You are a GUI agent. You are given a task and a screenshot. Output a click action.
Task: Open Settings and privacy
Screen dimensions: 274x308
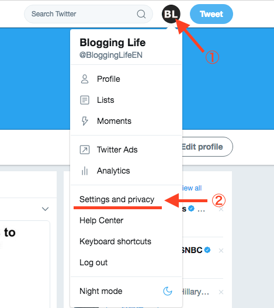pos(117,199)
